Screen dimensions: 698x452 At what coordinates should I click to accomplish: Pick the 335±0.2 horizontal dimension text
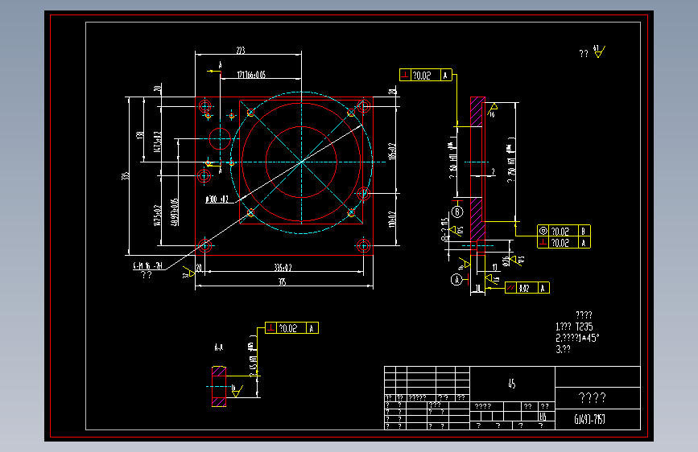(x=283, y=267)
